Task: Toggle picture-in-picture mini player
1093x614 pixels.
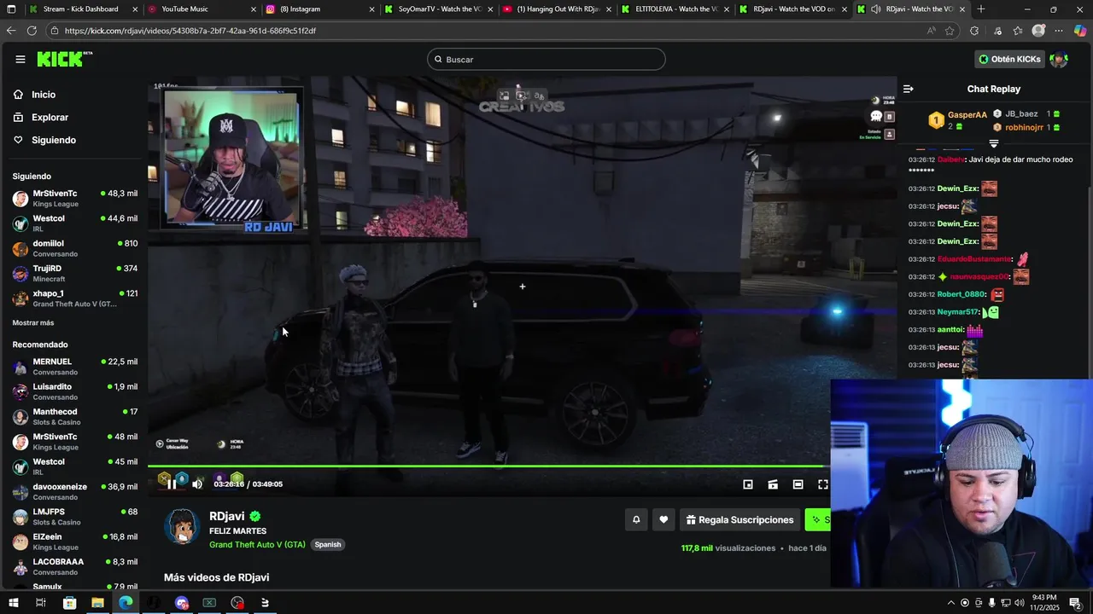Action: tap(748, 484)
